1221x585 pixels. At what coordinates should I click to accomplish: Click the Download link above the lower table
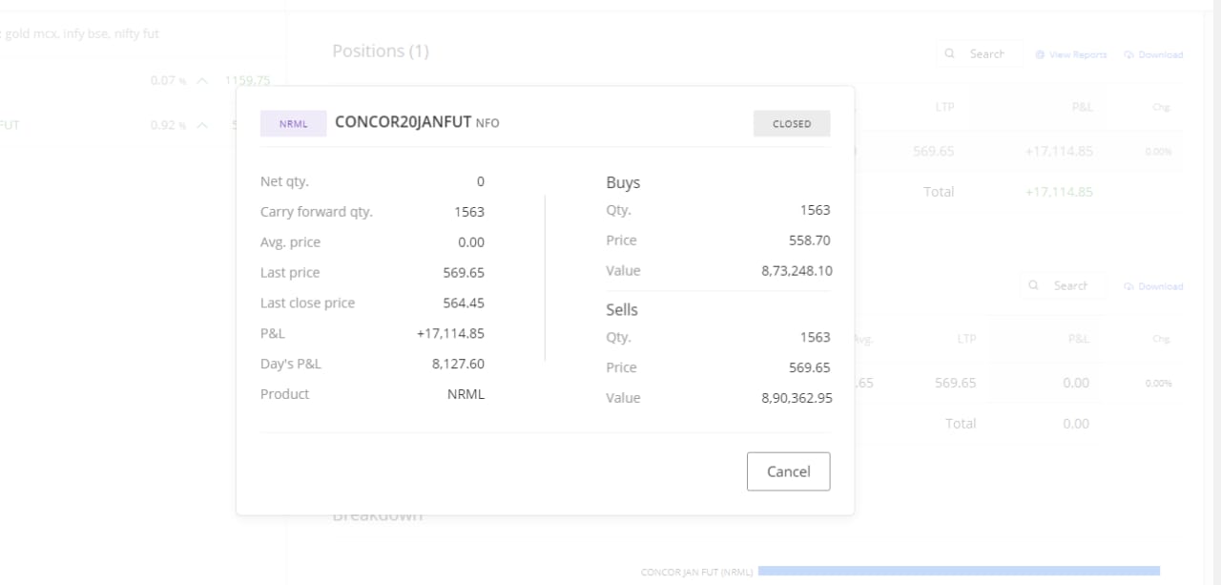click(x=1153, y=287)
